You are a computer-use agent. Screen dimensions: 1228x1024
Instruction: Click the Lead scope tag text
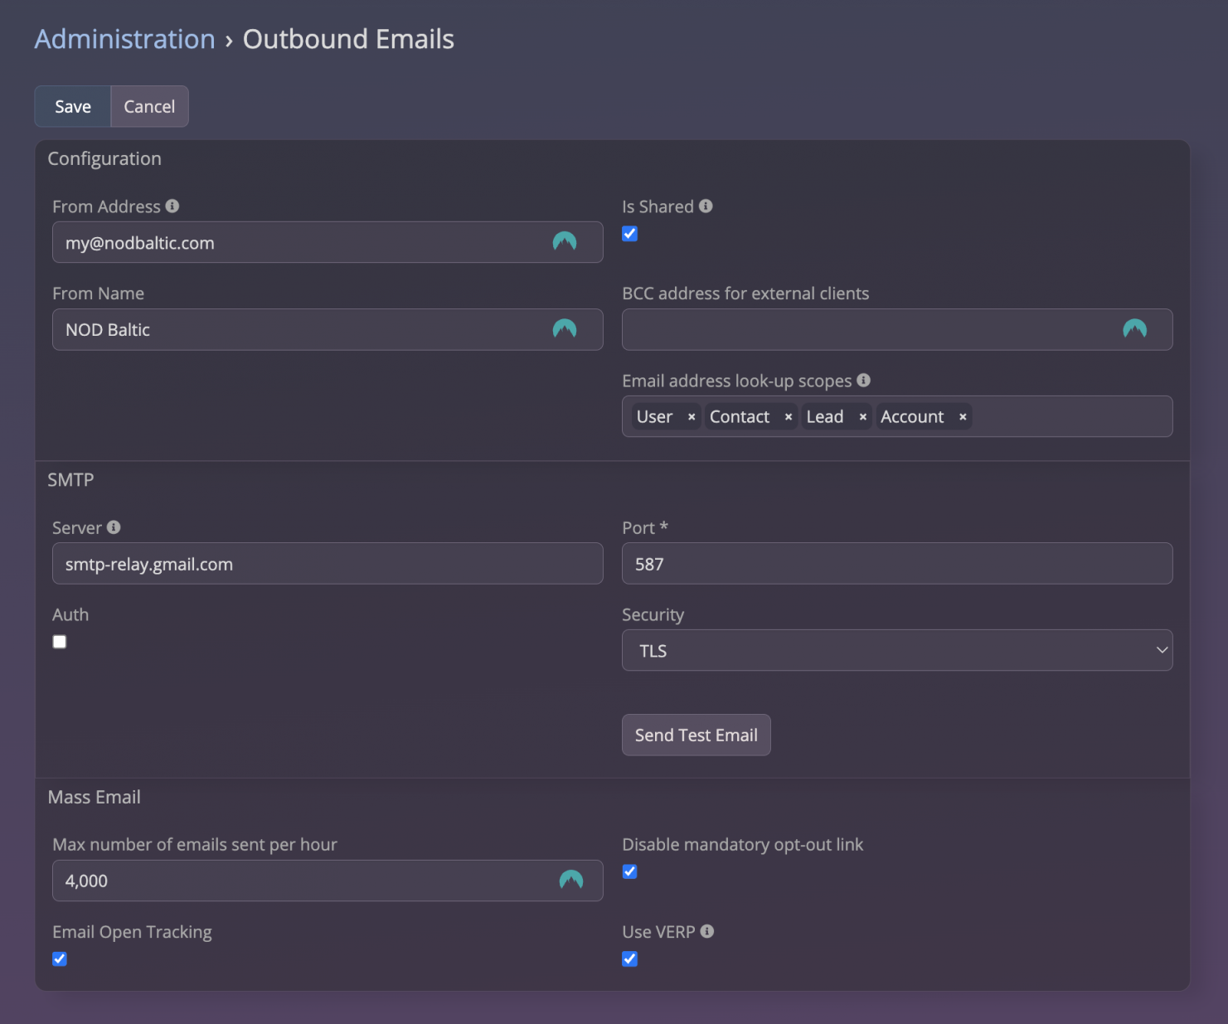825,417
